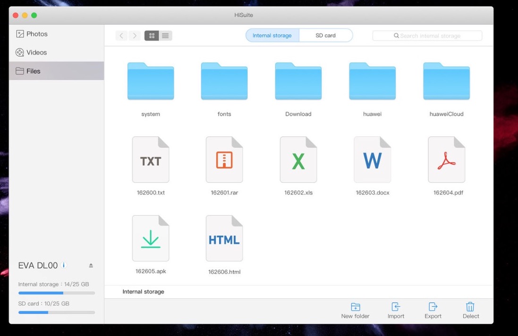Click the device info icon next to EVA DL00

tap(64, 265)
